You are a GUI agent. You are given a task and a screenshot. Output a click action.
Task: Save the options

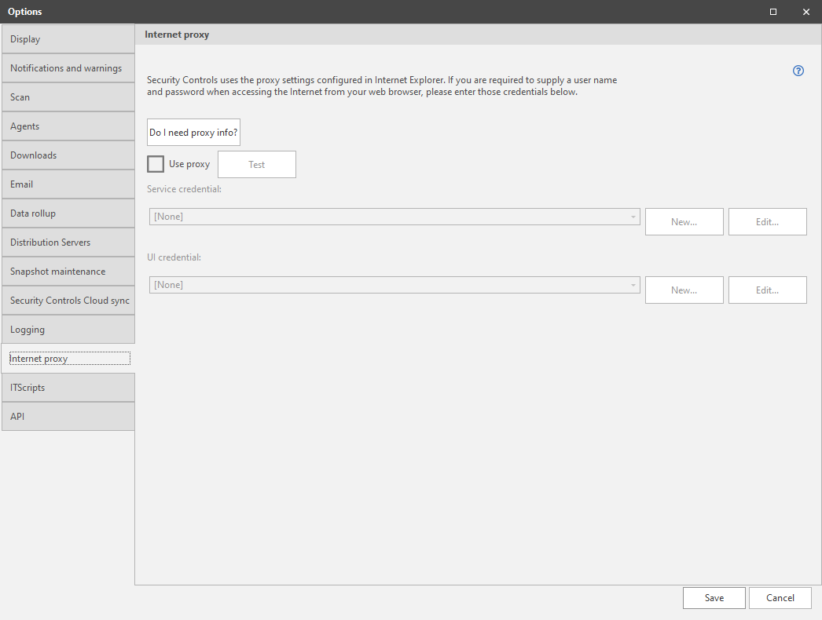(x=714, y=598)
